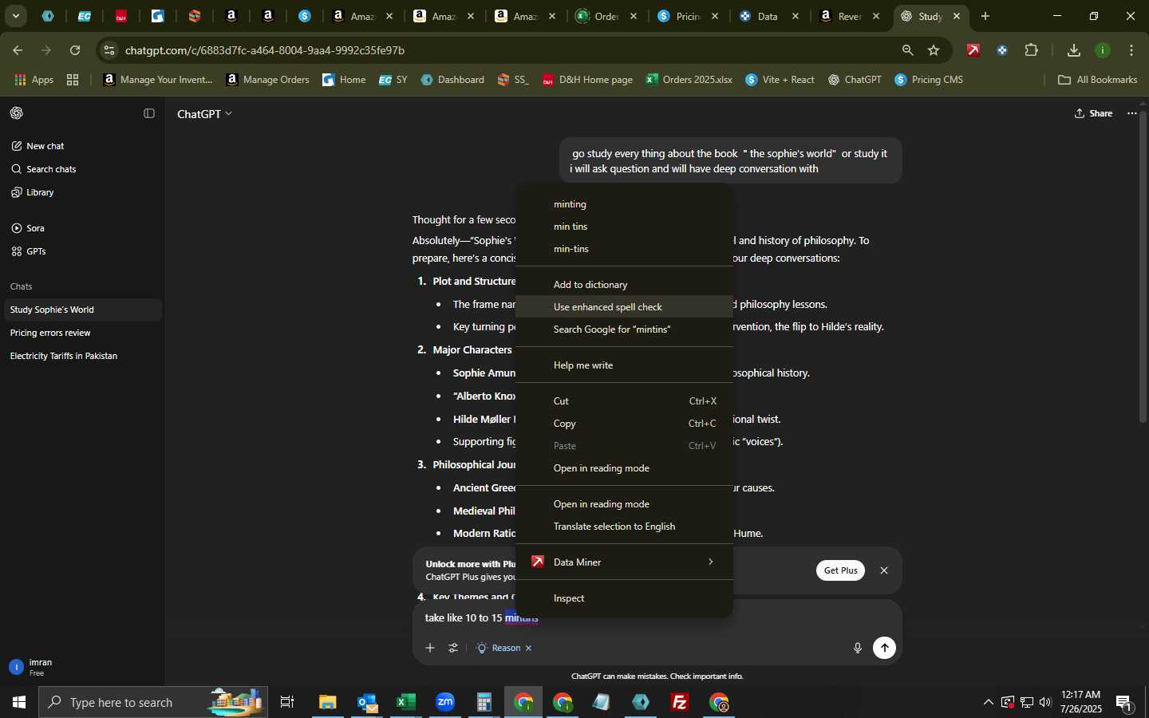This screenshot has width=1149, height=718.
Task: Dismiss the Unlock more with Plus banner
Action: click(x=883, y=570)
